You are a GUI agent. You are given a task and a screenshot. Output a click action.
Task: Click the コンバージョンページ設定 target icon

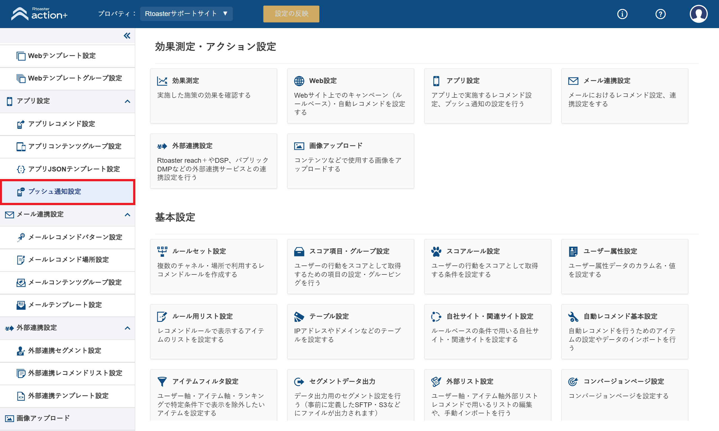pyautogui.click(x=573, y=382)
